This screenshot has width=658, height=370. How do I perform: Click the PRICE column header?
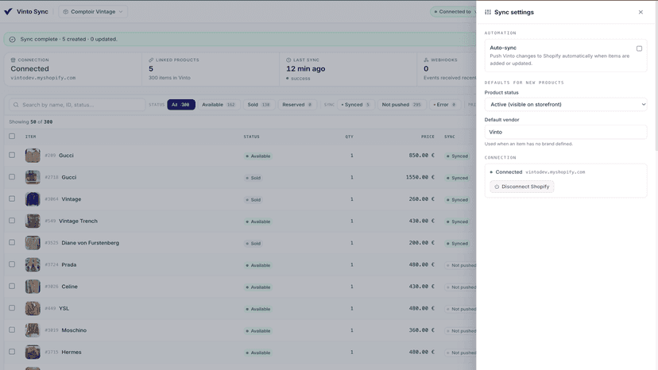click(x=428, y=137)
